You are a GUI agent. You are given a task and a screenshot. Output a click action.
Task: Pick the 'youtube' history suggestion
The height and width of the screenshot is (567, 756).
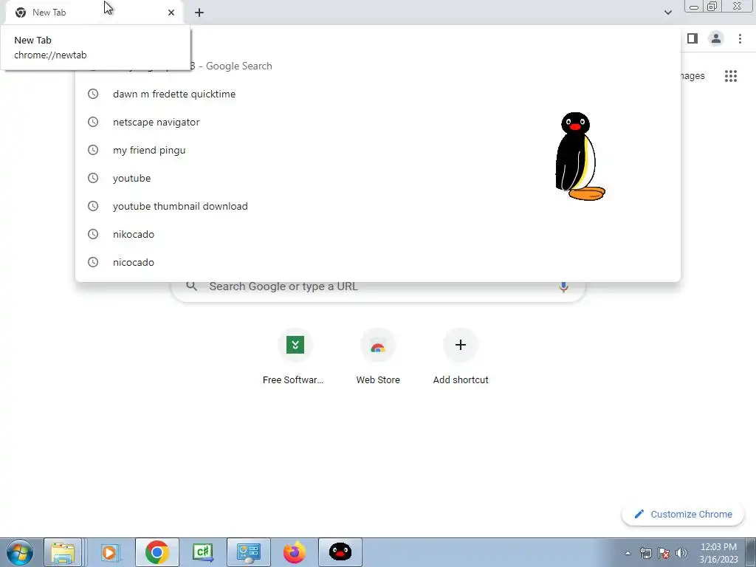point(377,178)
